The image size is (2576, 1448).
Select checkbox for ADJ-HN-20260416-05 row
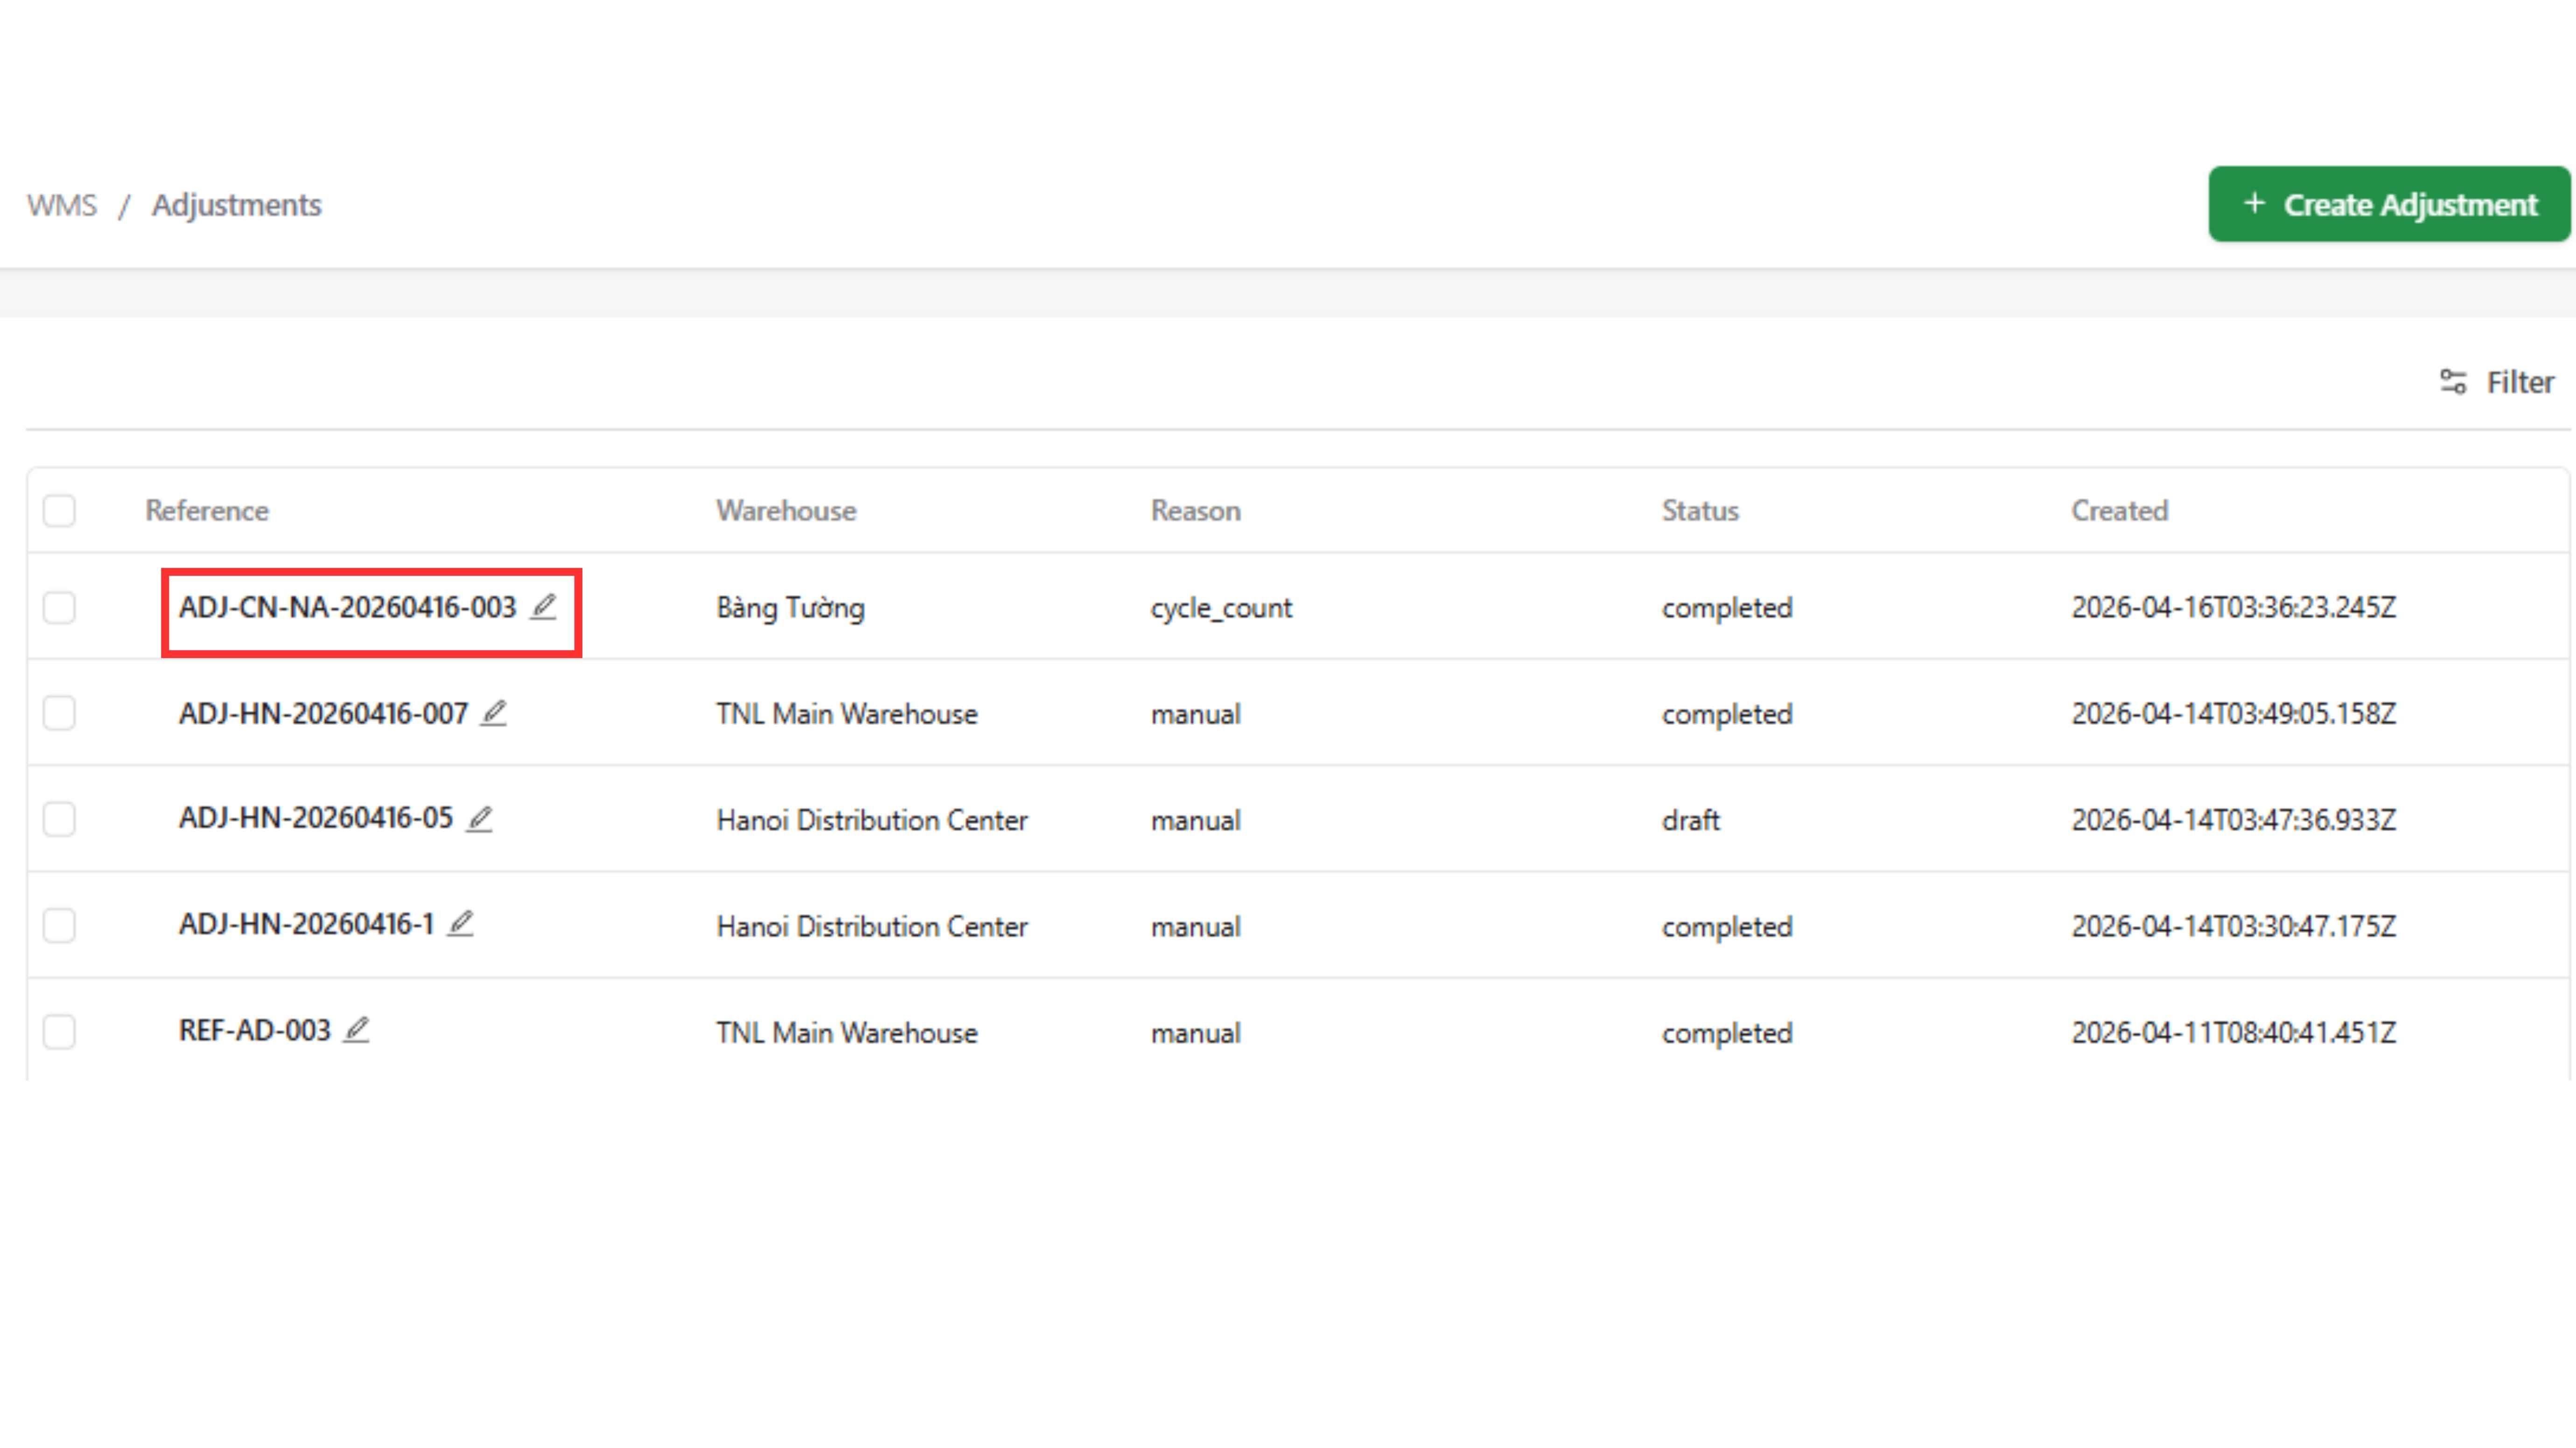[x=59, y=819]
